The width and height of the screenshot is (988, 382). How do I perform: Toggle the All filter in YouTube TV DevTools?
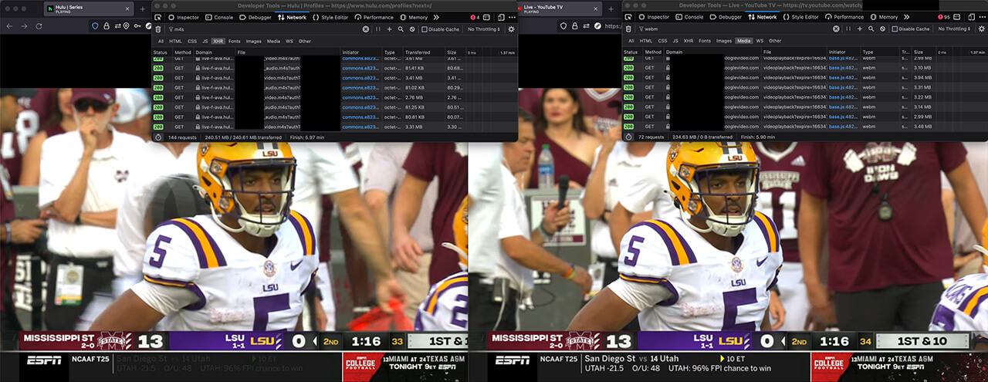click(631, 41)
